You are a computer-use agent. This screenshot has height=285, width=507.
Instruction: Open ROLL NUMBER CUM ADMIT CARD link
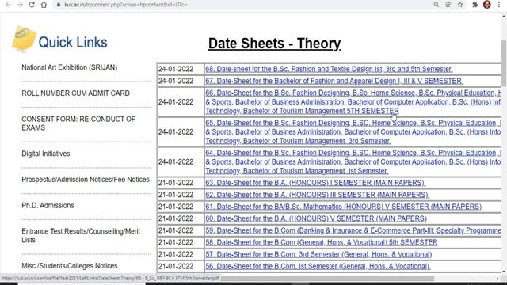tap(76, 93)
